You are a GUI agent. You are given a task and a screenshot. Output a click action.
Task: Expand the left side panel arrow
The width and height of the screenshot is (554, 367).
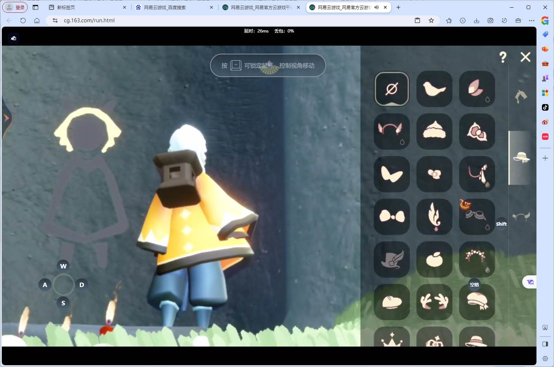point(6,118)
